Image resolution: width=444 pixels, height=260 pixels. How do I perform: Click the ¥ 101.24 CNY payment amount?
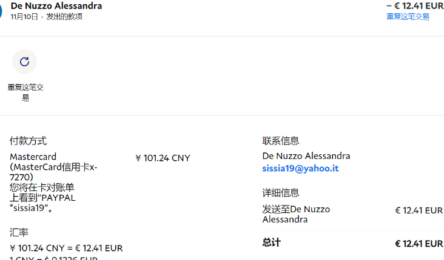point(163,158)
